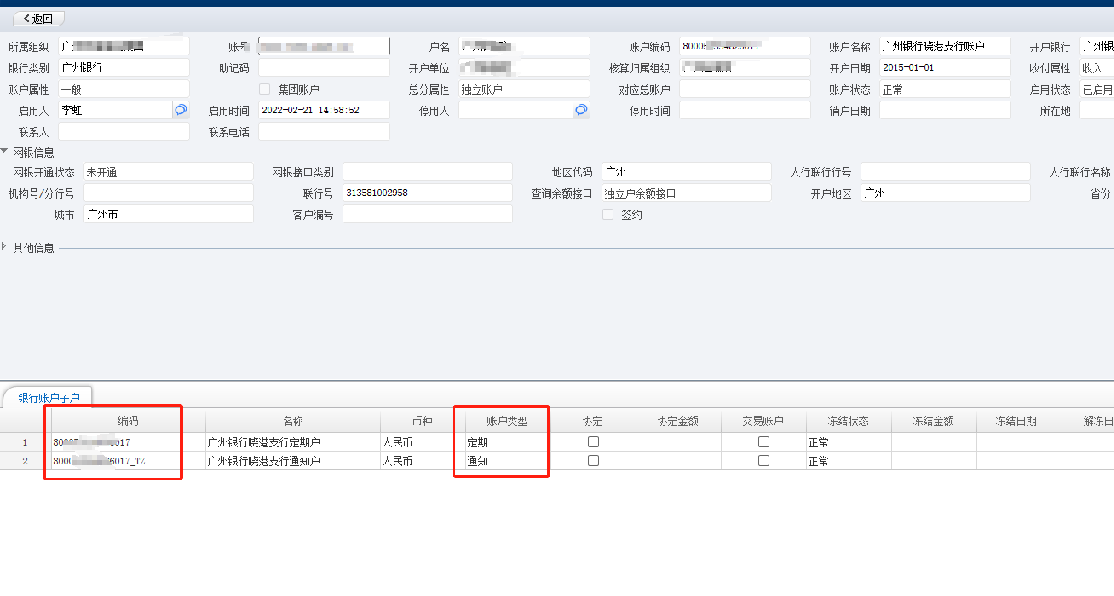Select row number 2 in sub-account table
This screenshot has height=596, width=1114.
pyautogui.click(x=25, y=461)
